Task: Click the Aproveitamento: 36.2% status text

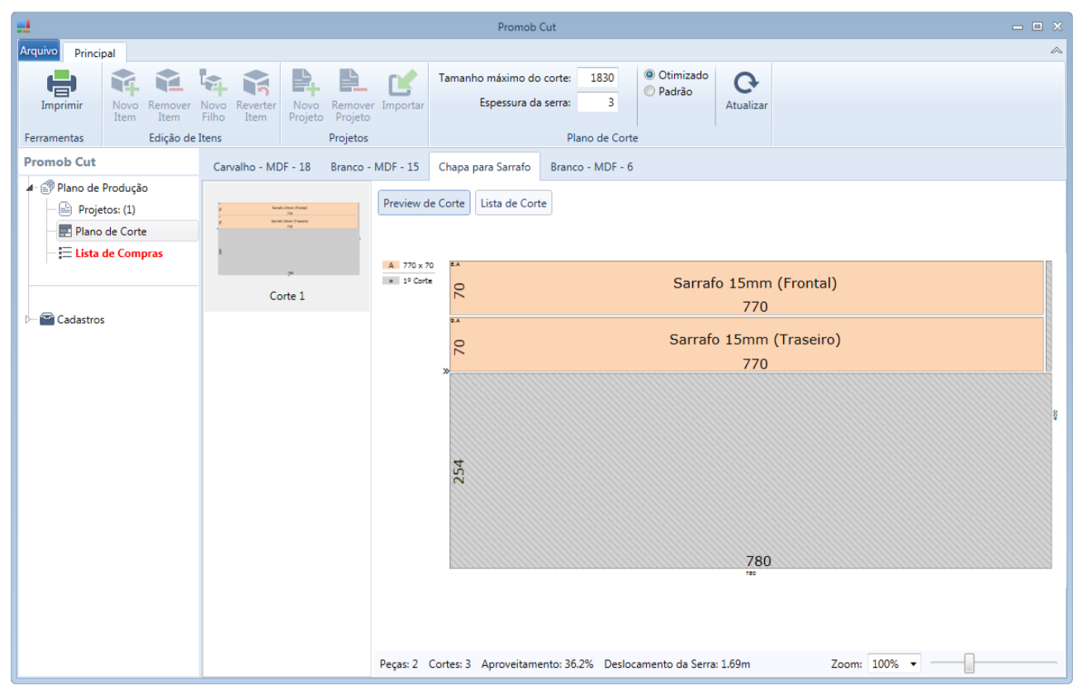Action: [x=538, y=664]
